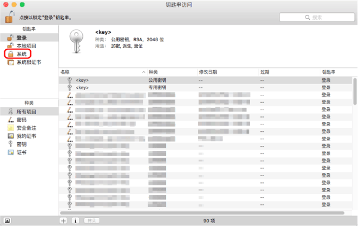Sort by 过期 column header

tap(289, 72)
